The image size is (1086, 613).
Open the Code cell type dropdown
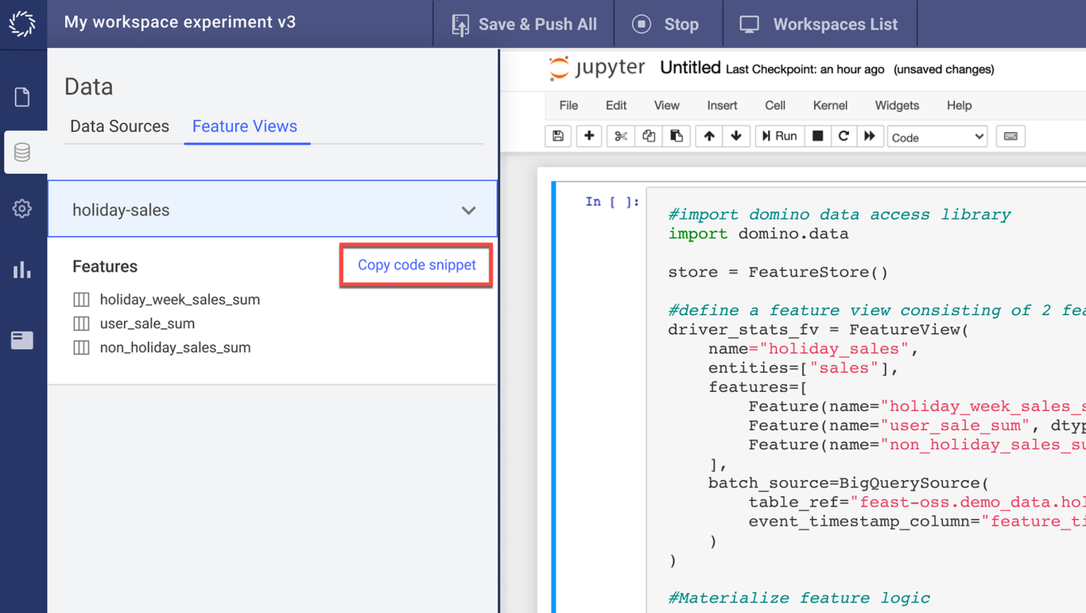tap(937, 136)
